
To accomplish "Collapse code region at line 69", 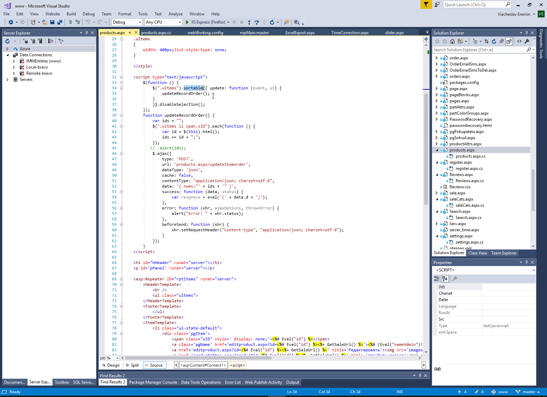I will click(121, 279).
